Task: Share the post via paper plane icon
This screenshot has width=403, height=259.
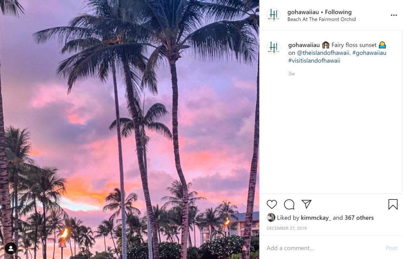Action: (307, 204)
